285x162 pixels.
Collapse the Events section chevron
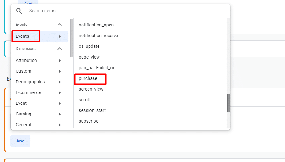[60, 25]
